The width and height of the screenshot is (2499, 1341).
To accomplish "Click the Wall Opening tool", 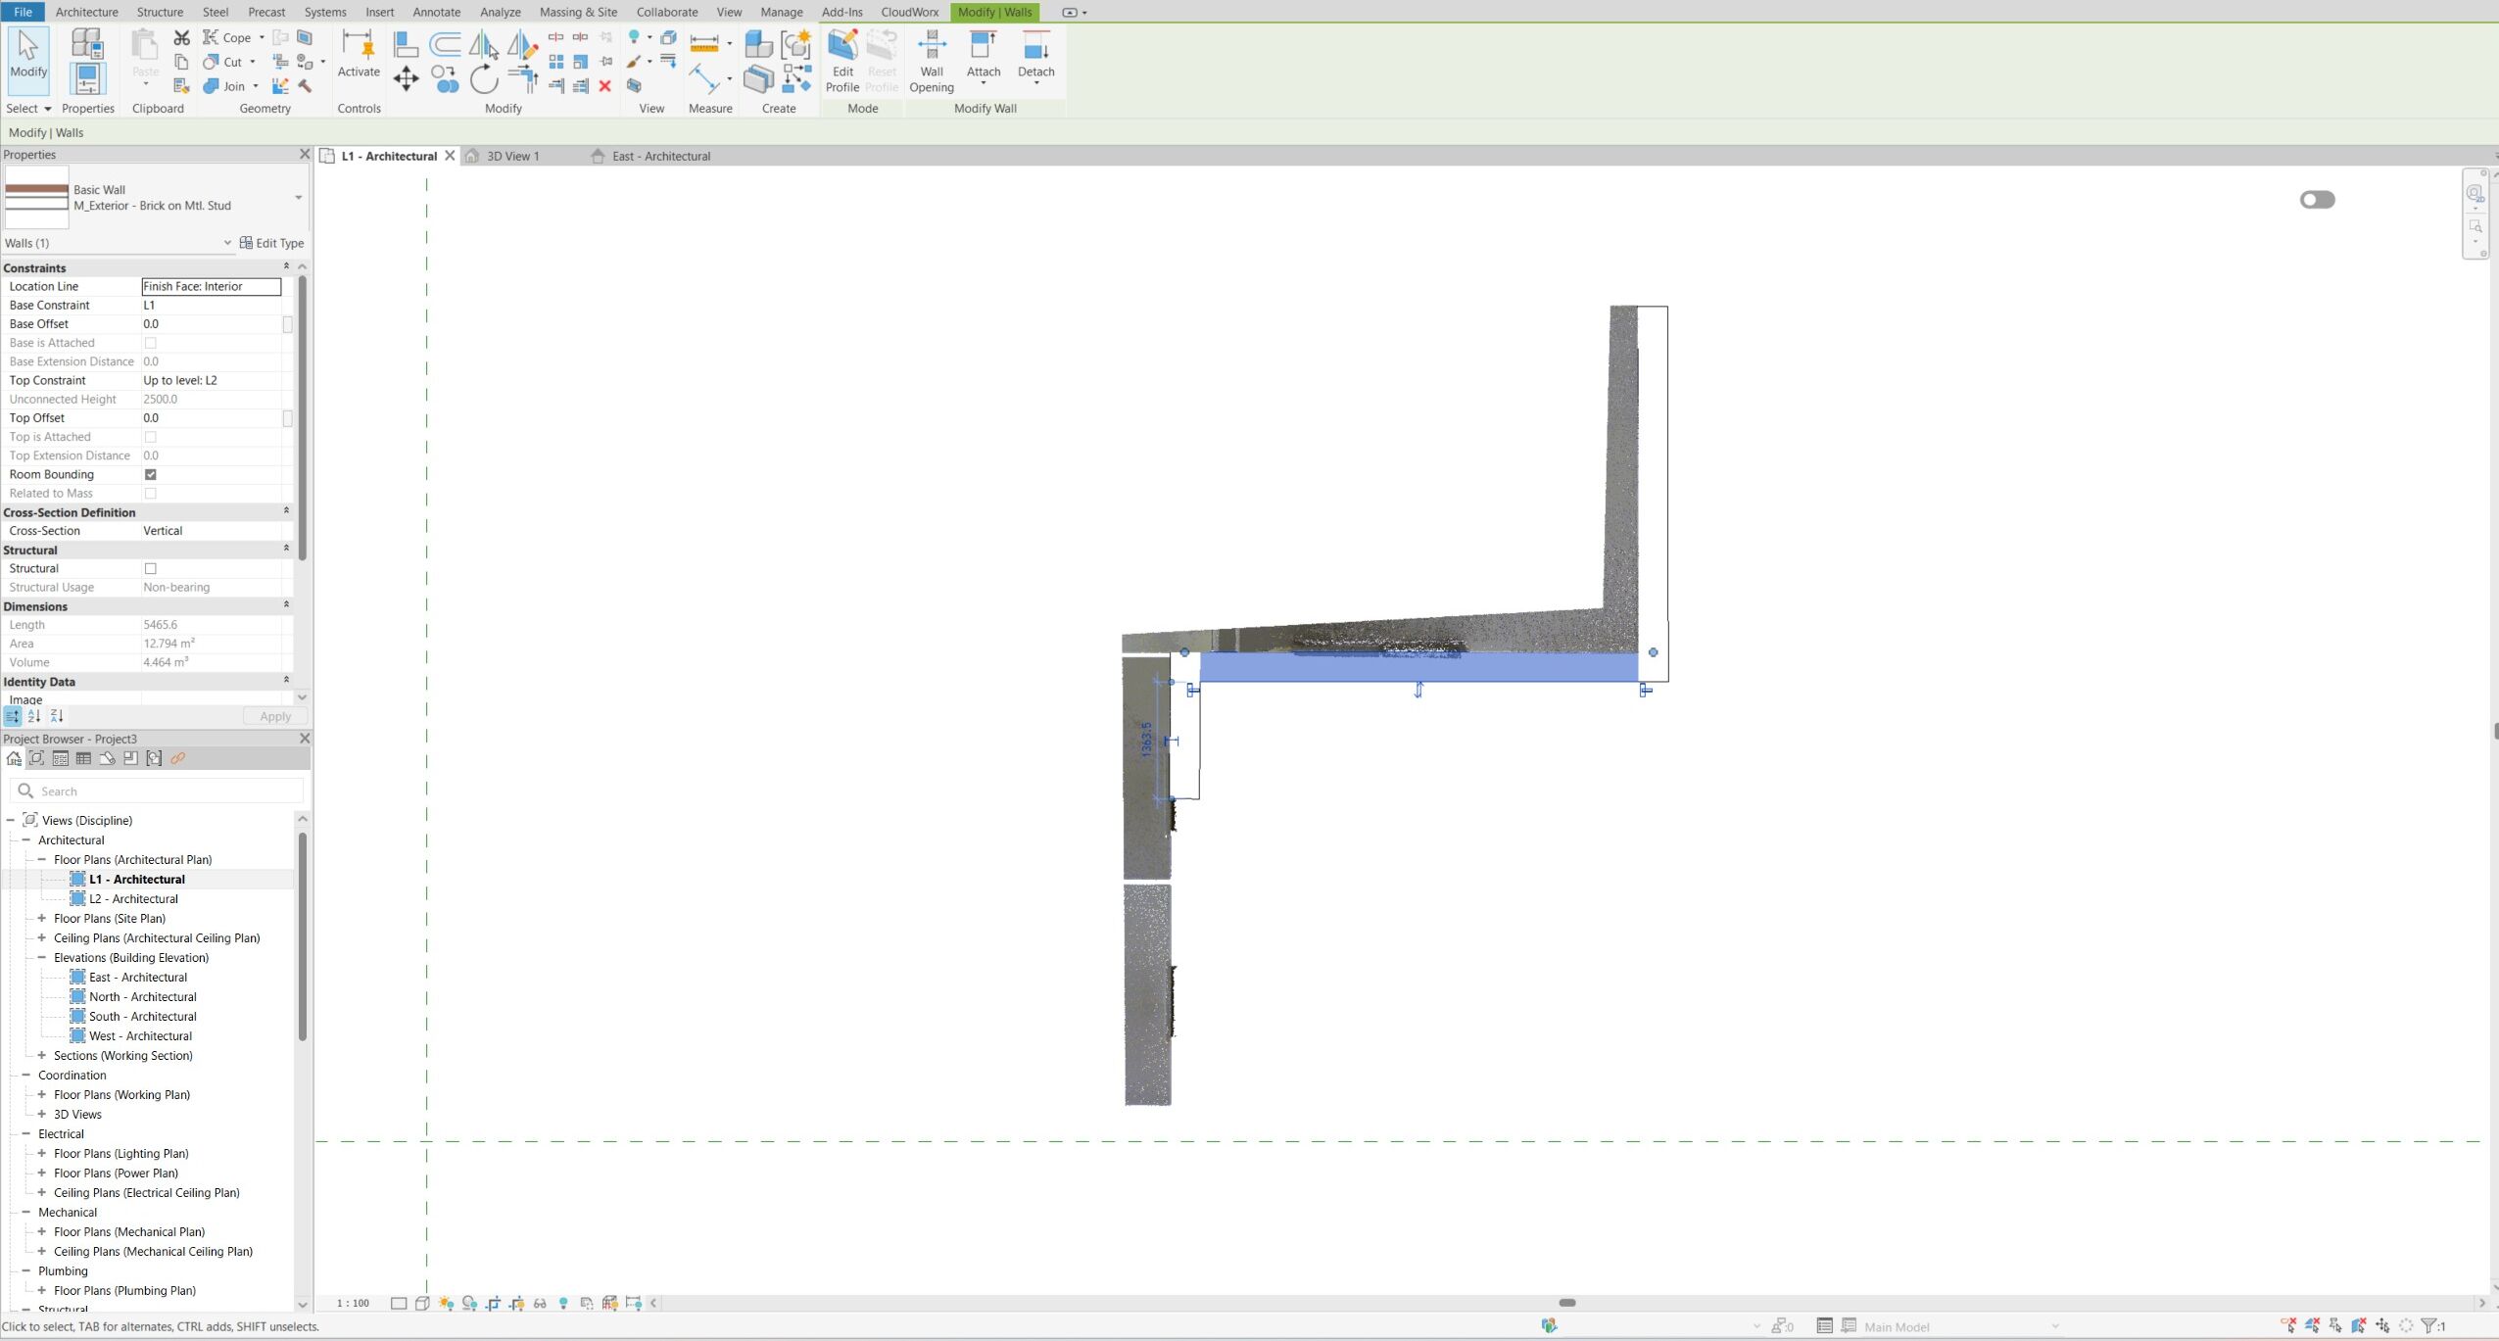I will click(x=931, y=61).
